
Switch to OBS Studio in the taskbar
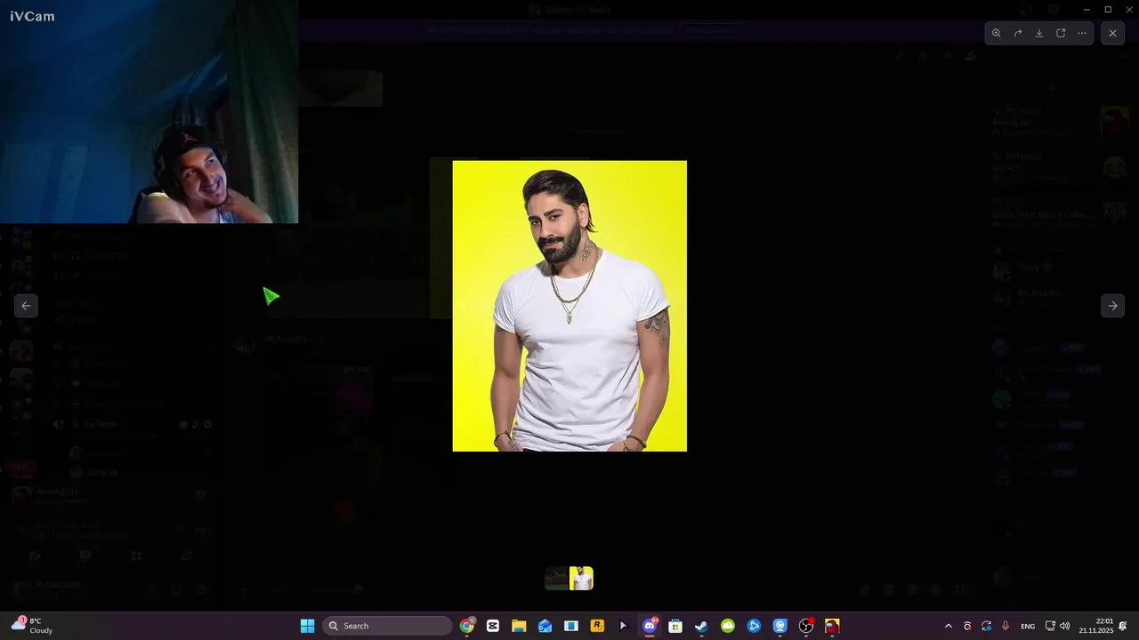tap(806, 626)
